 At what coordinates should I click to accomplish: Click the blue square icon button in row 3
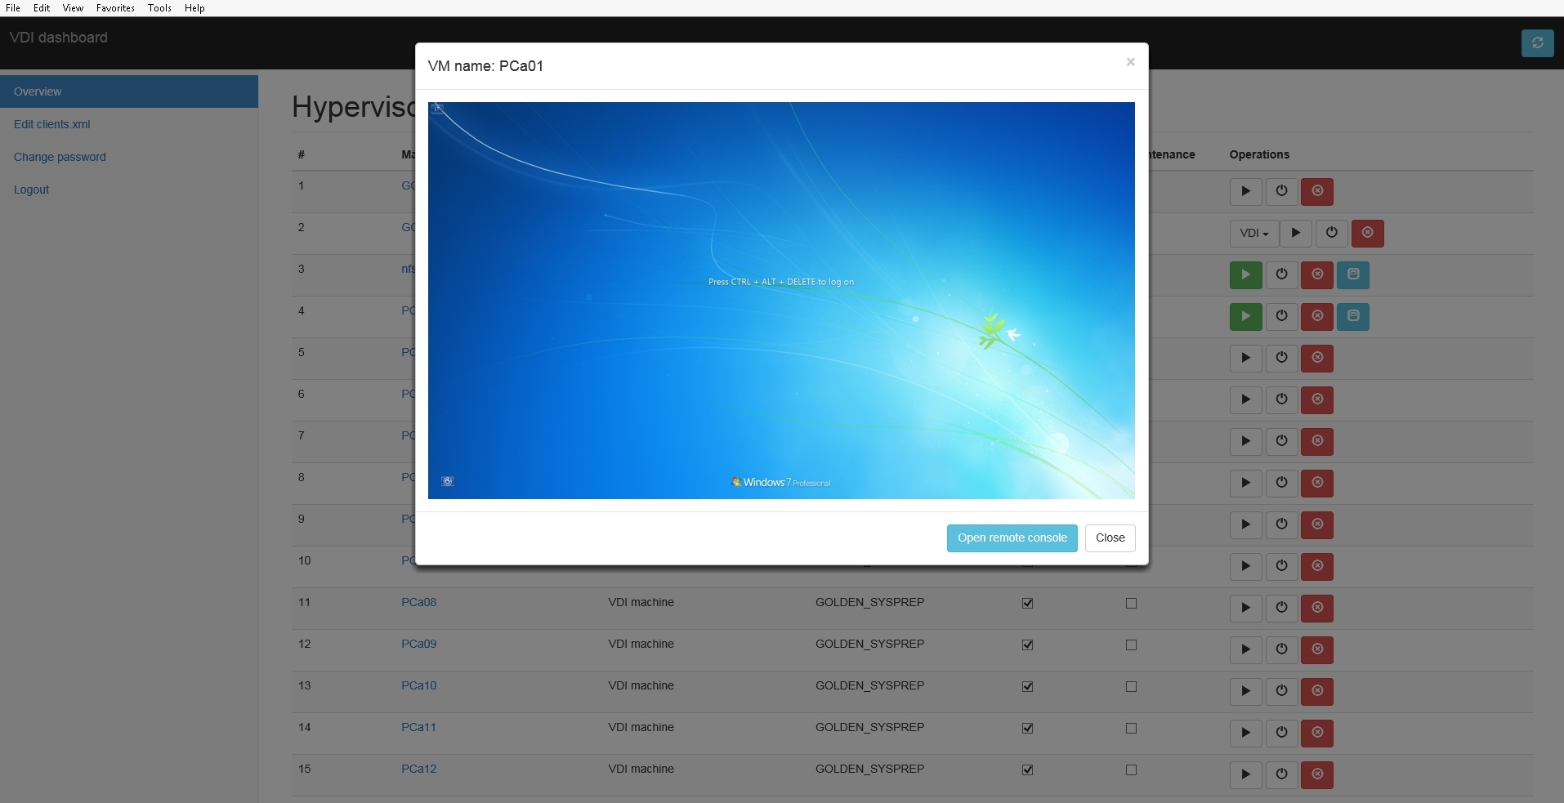tap(1353, 275)
